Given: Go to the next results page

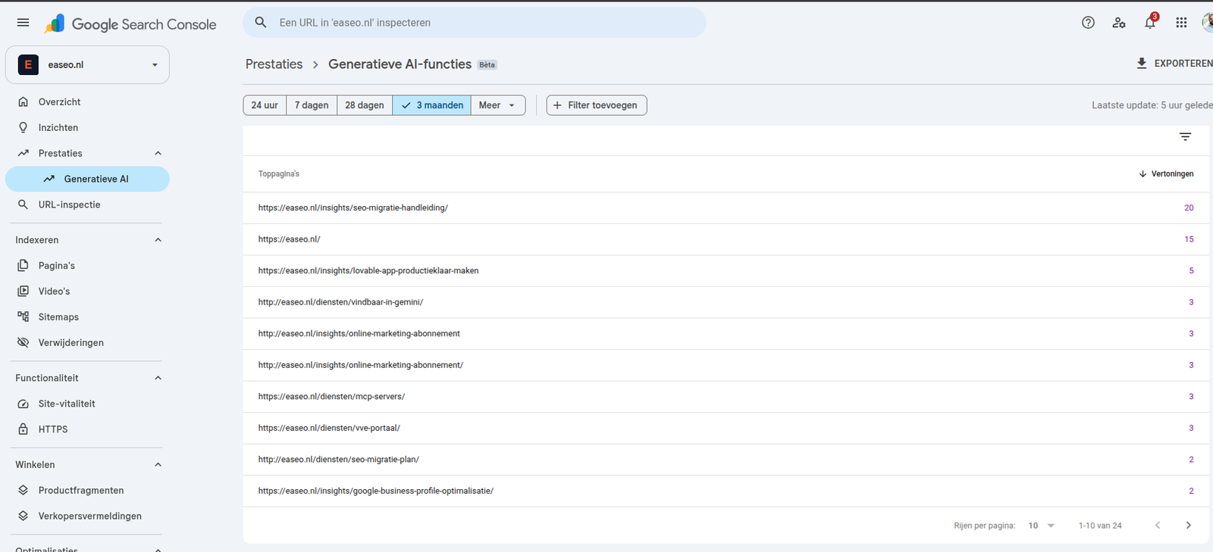Looking at the screenshot, I should coord(1188,525).
